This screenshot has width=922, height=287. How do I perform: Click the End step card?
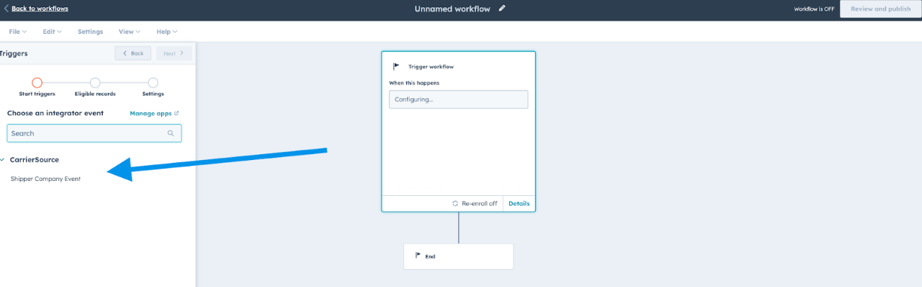(458, 256)
